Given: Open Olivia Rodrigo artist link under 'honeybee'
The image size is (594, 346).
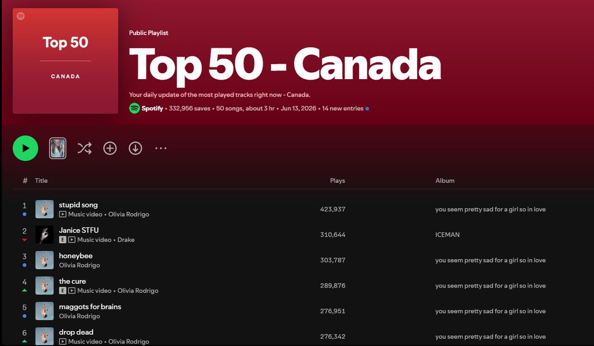Looking at the screenshot, I should tap(79, 265).
